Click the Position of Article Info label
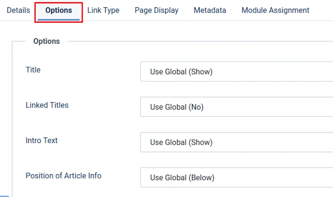 (63, 175)
